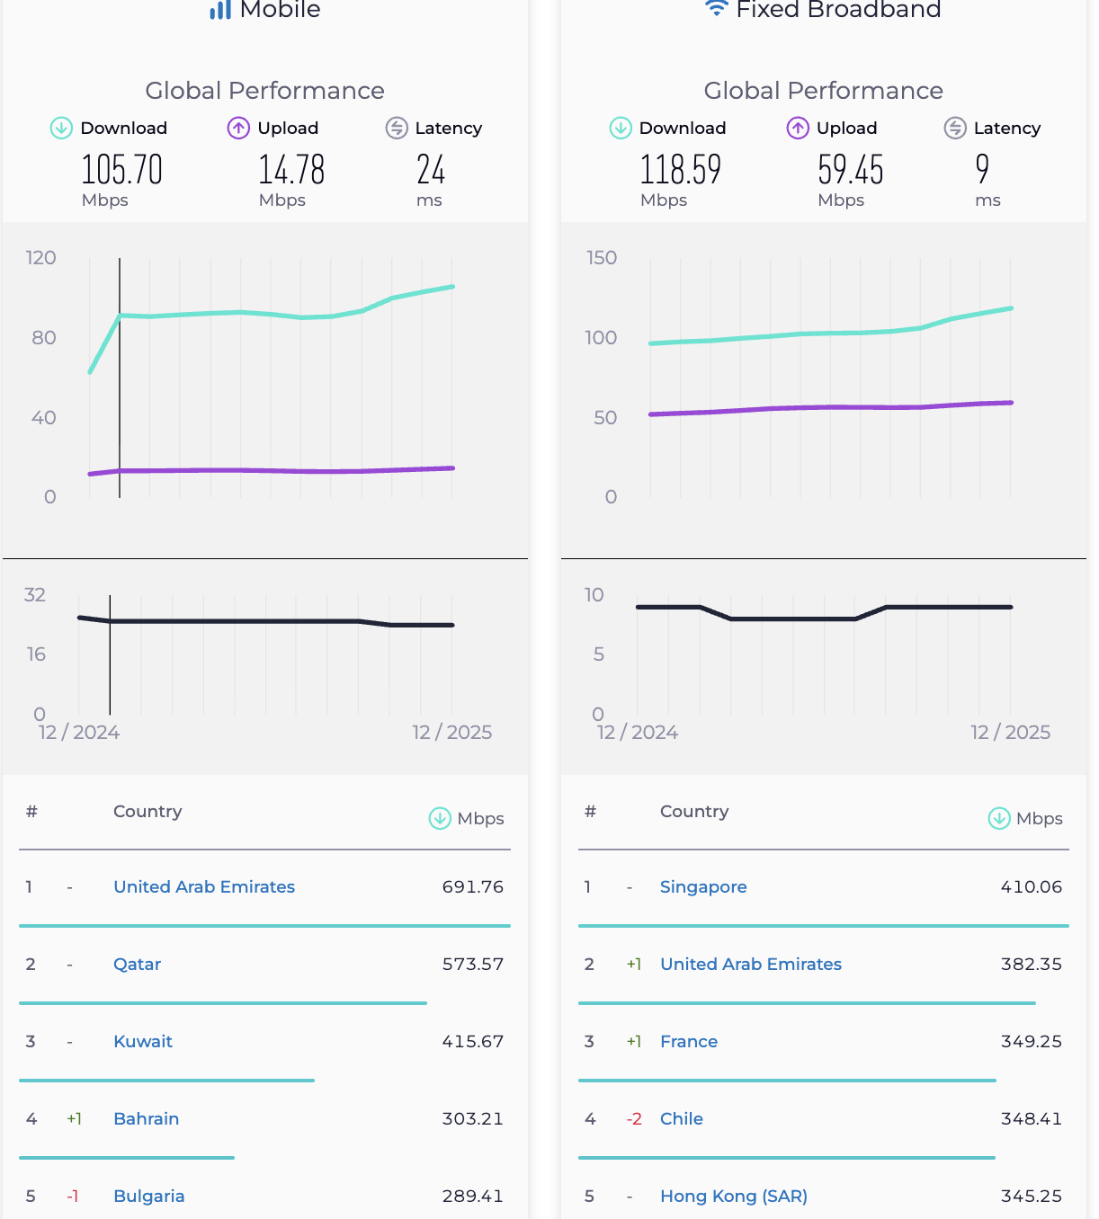
Task: Select France in Fixed Broadband ranking
Action: pos(689,1041)
